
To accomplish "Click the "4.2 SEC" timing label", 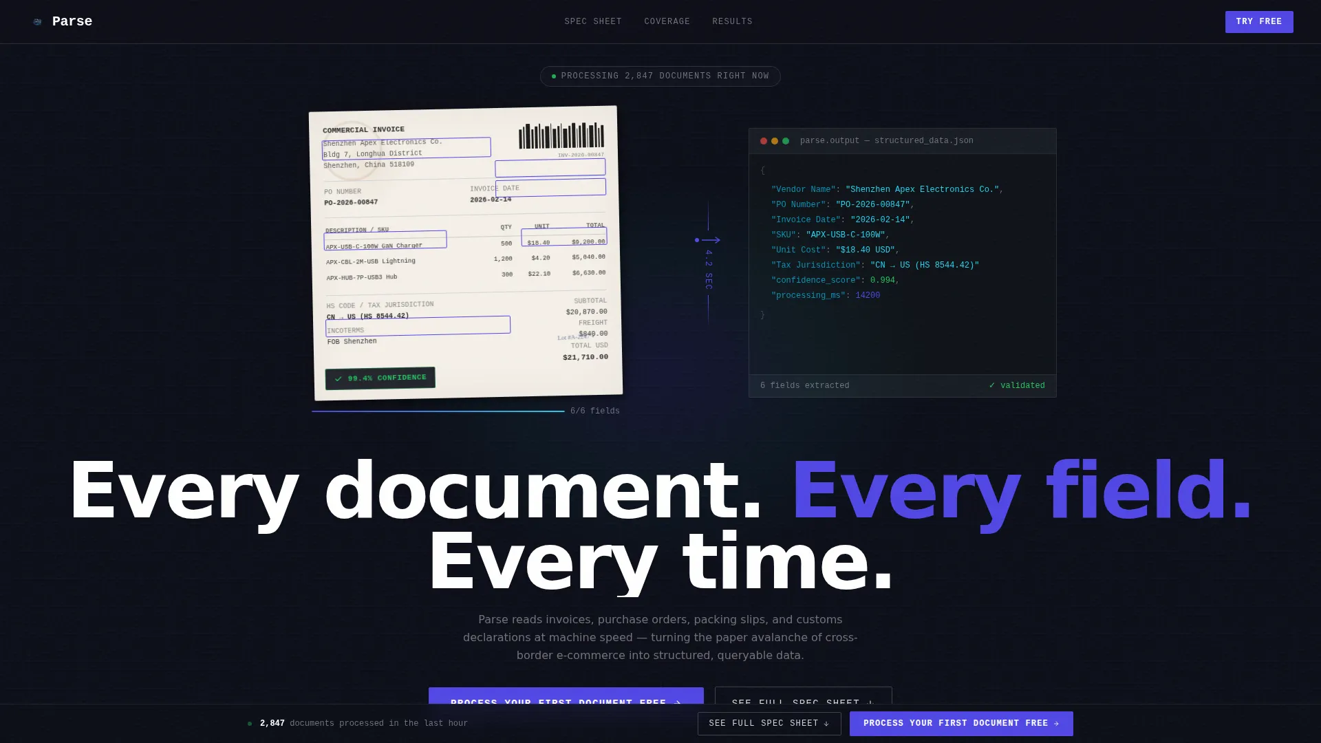I will point(709,270).
